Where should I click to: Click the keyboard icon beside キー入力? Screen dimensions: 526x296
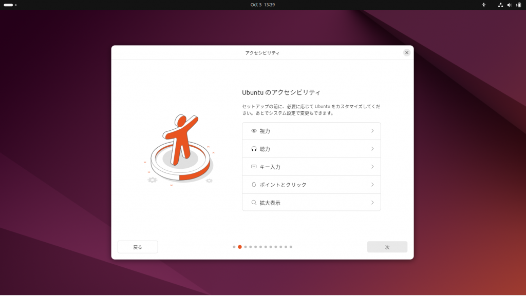click(254, 167)
